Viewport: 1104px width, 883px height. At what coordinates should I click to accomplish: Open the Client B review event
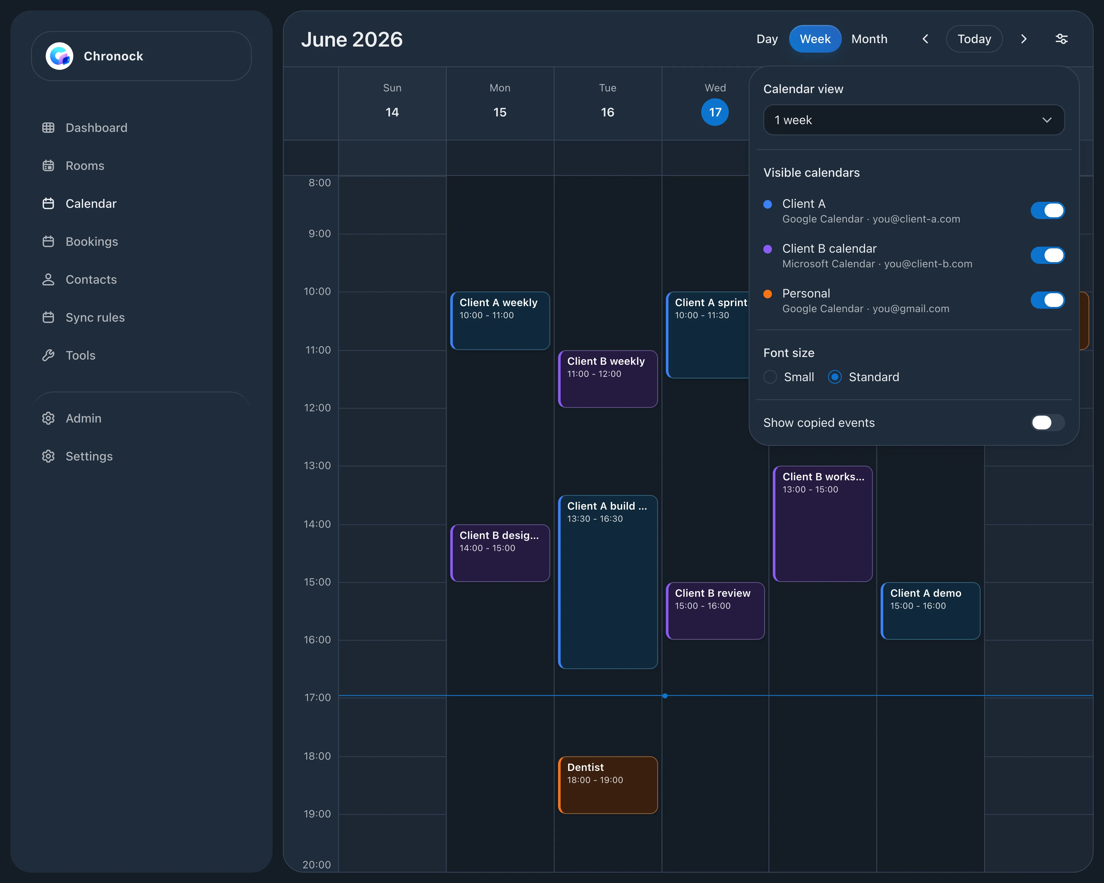pos(715,611)
